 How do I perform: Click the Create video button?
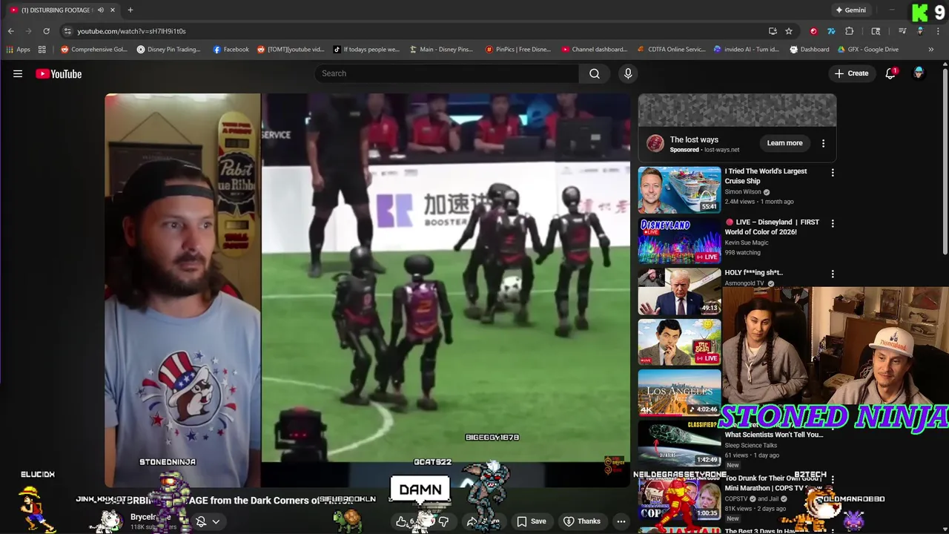851,73
